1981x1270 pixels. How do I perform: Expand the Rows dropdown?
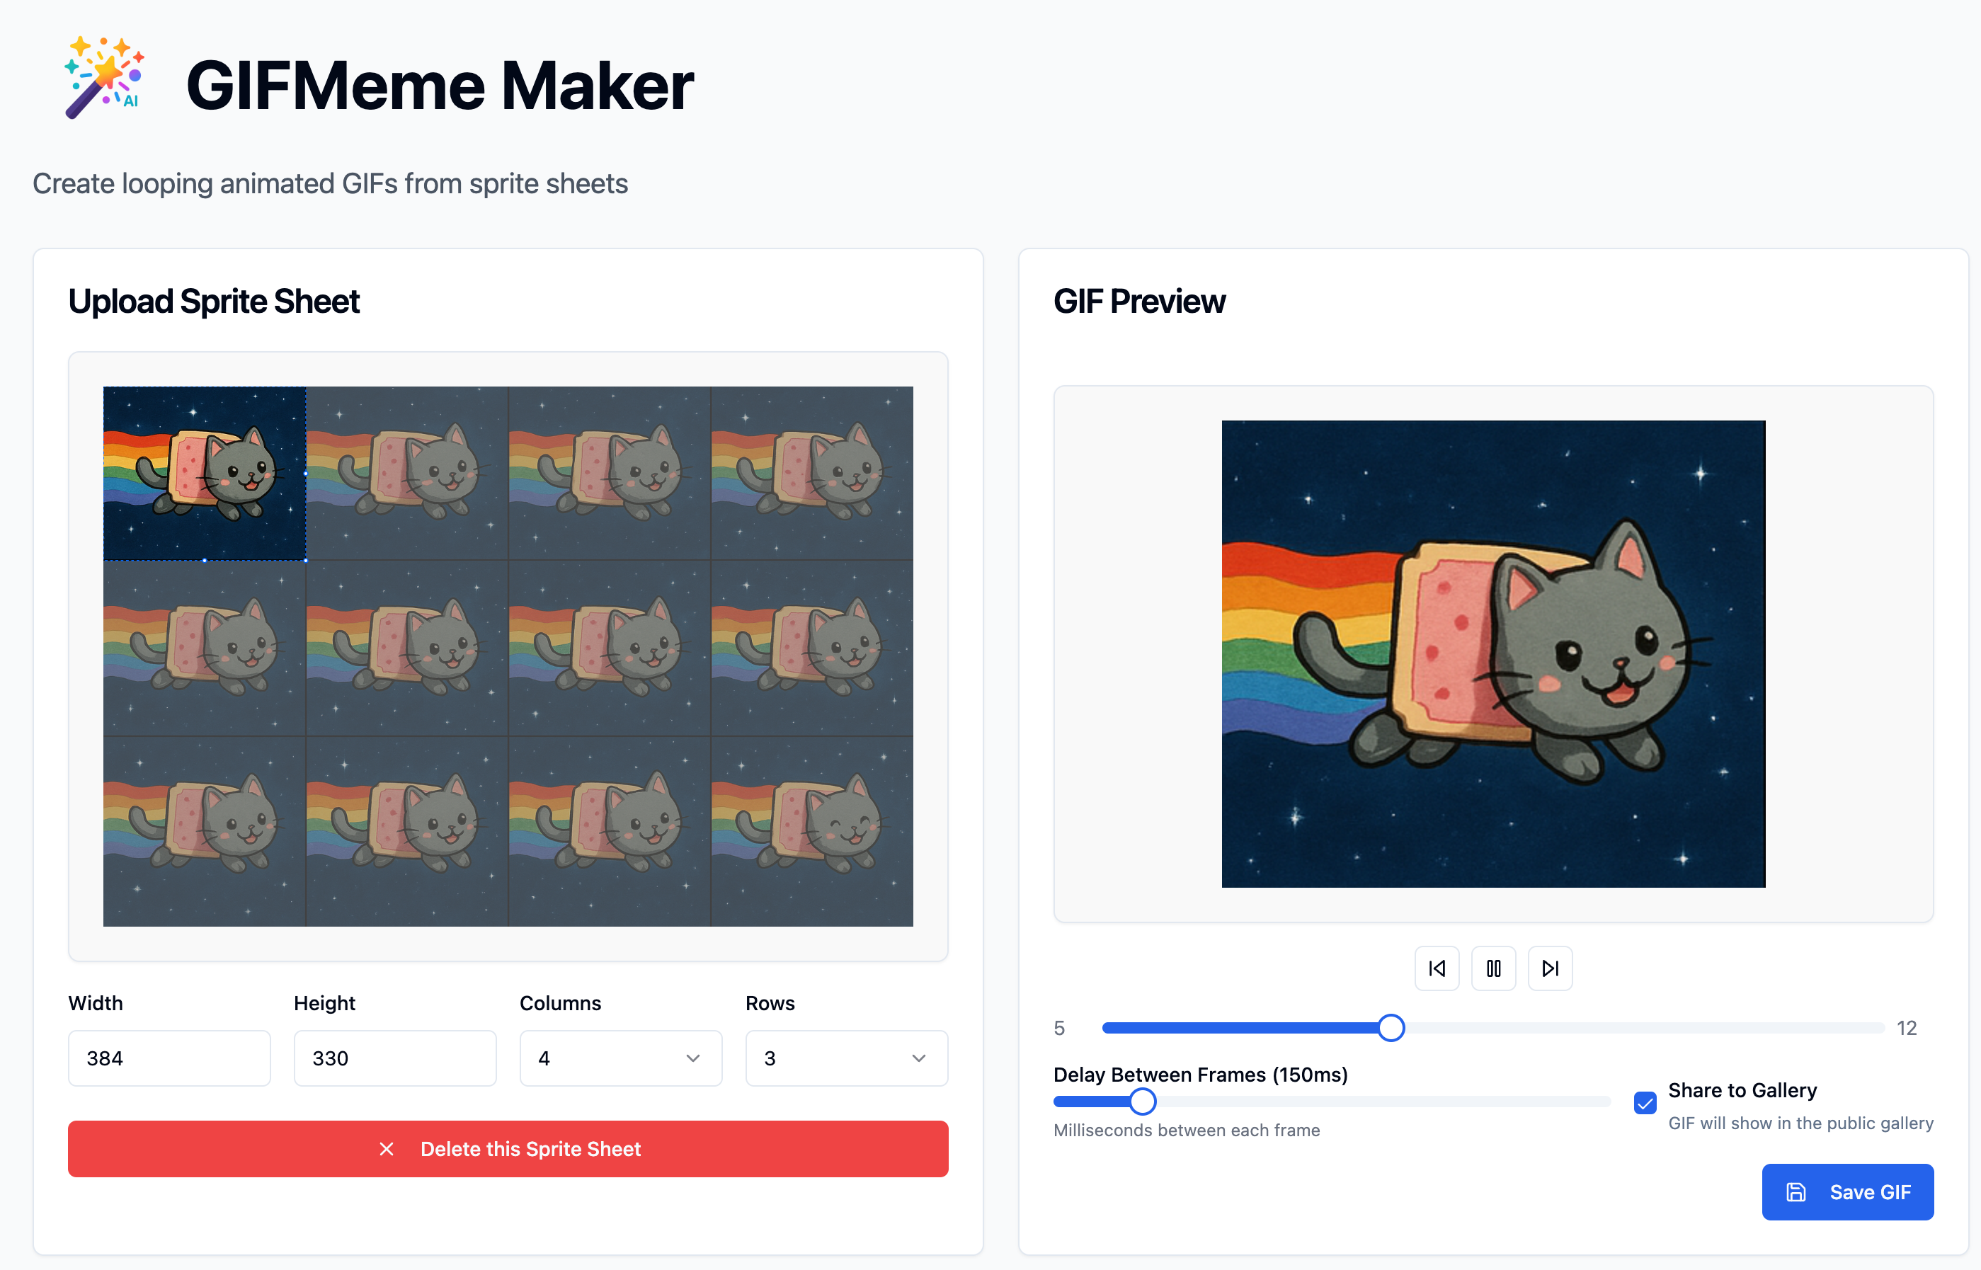(846, 1058)
